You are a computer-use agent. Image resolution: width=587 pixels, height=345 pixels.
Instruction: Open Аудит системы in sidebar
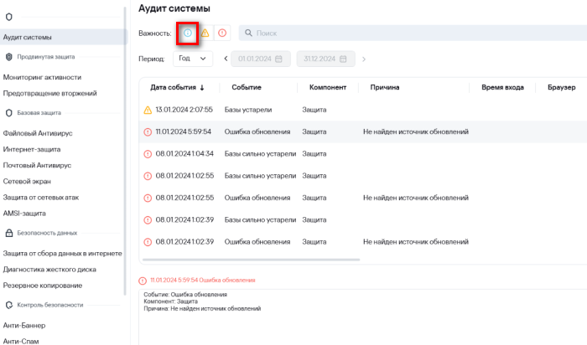tap(64, 38)
